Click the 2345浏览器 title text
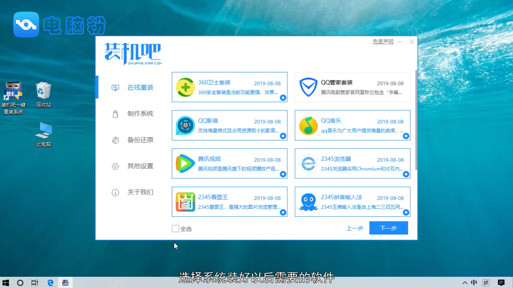The image size is (513, 288). point(336,159)
